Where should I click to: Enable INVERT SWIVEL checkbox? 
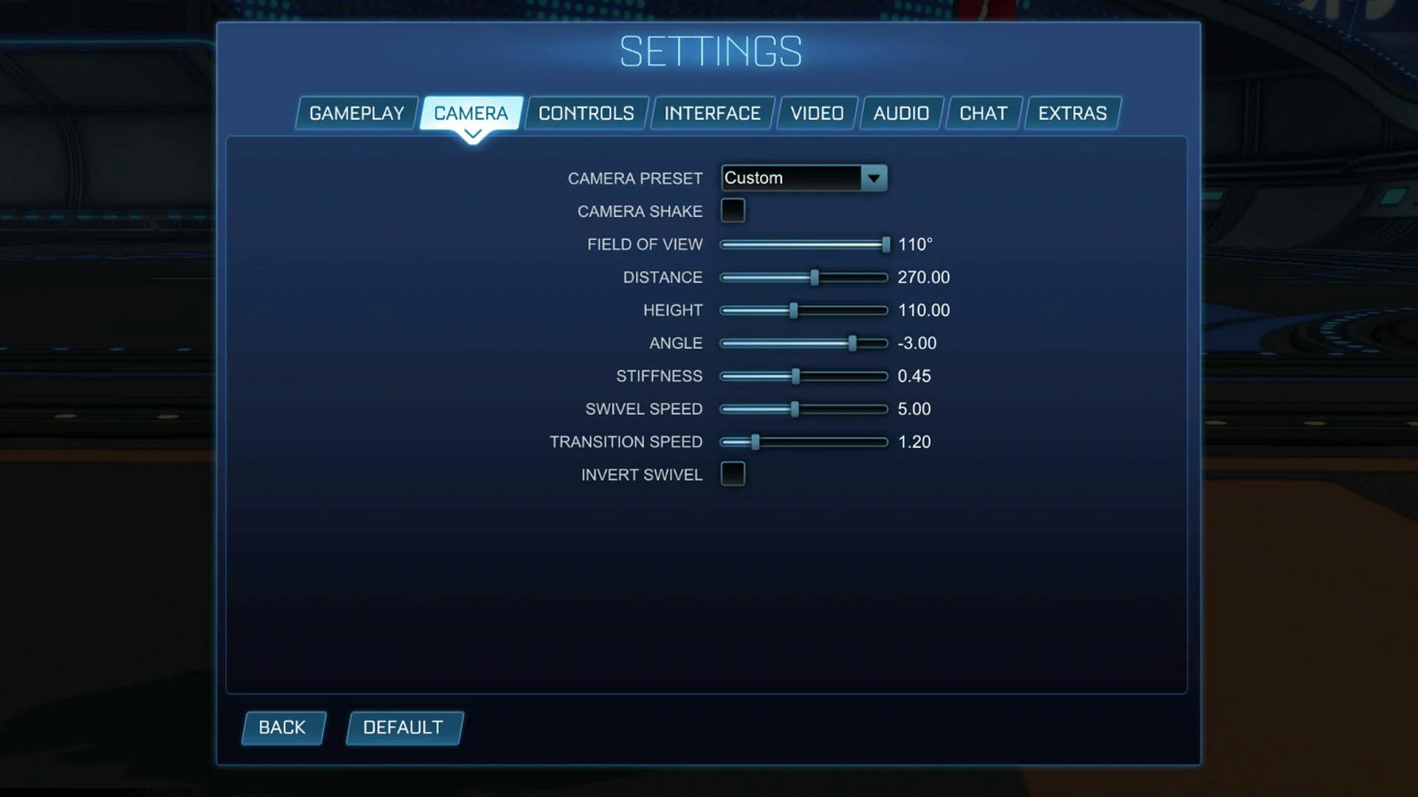coord(733,475)
